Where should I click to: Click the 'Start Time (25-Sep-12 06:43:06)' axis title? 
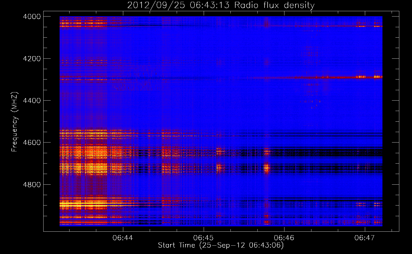click(x=221, y=245)
